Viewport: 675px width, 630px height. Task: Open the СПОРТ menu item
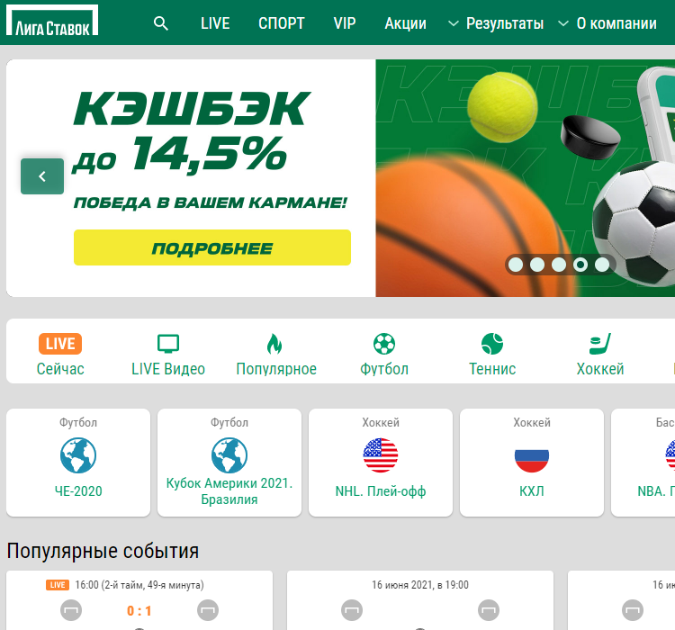pyautogui.click(x=282, y=23)
